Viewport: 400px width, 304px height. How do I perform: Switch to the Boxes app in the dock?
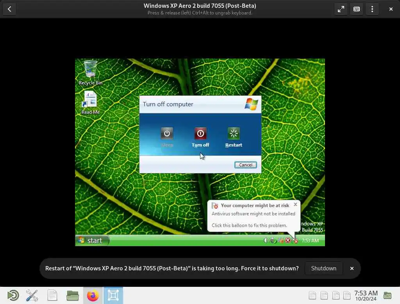(113, 295)
